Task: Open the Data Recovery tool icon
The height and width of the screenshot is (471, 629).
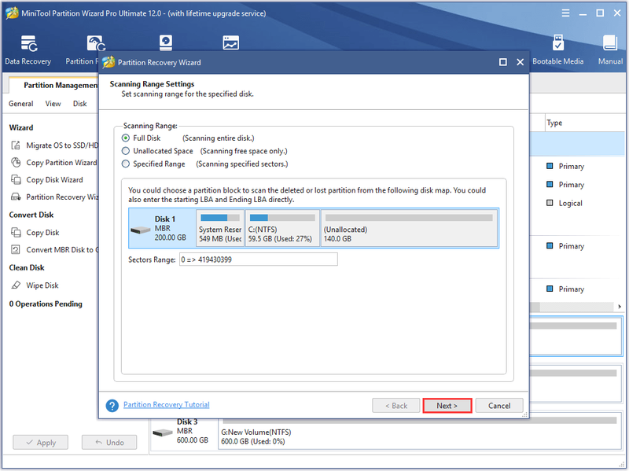Action: [29, 44]
